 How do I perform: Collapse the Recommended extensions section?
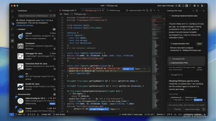click(17, 94)
